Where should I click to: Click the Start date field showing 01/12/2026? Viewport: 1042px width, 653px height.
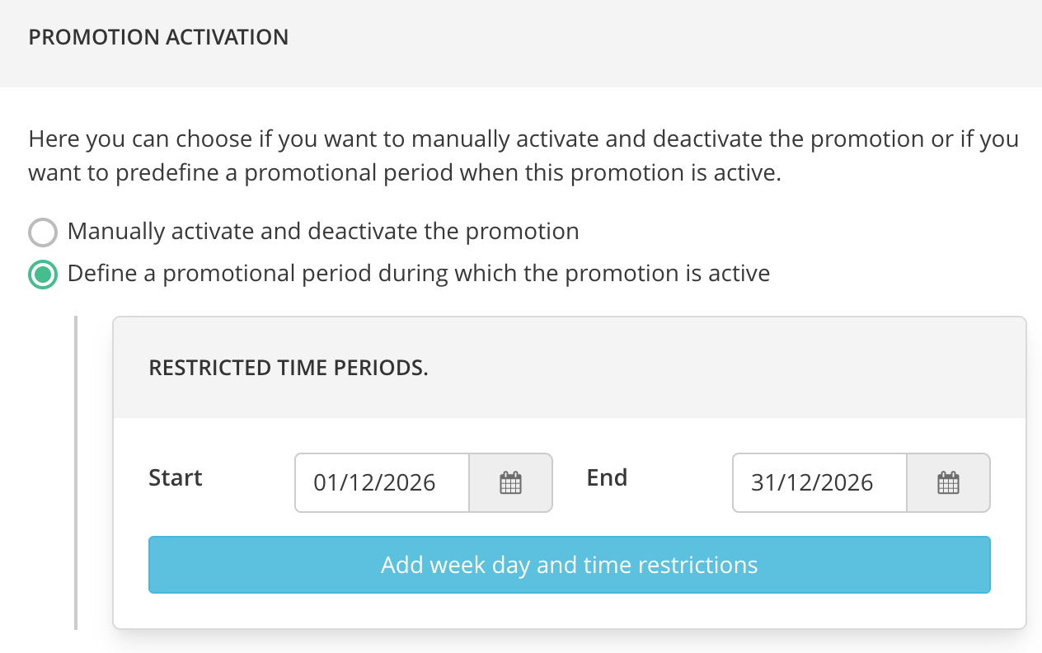(x=382, y=482)
